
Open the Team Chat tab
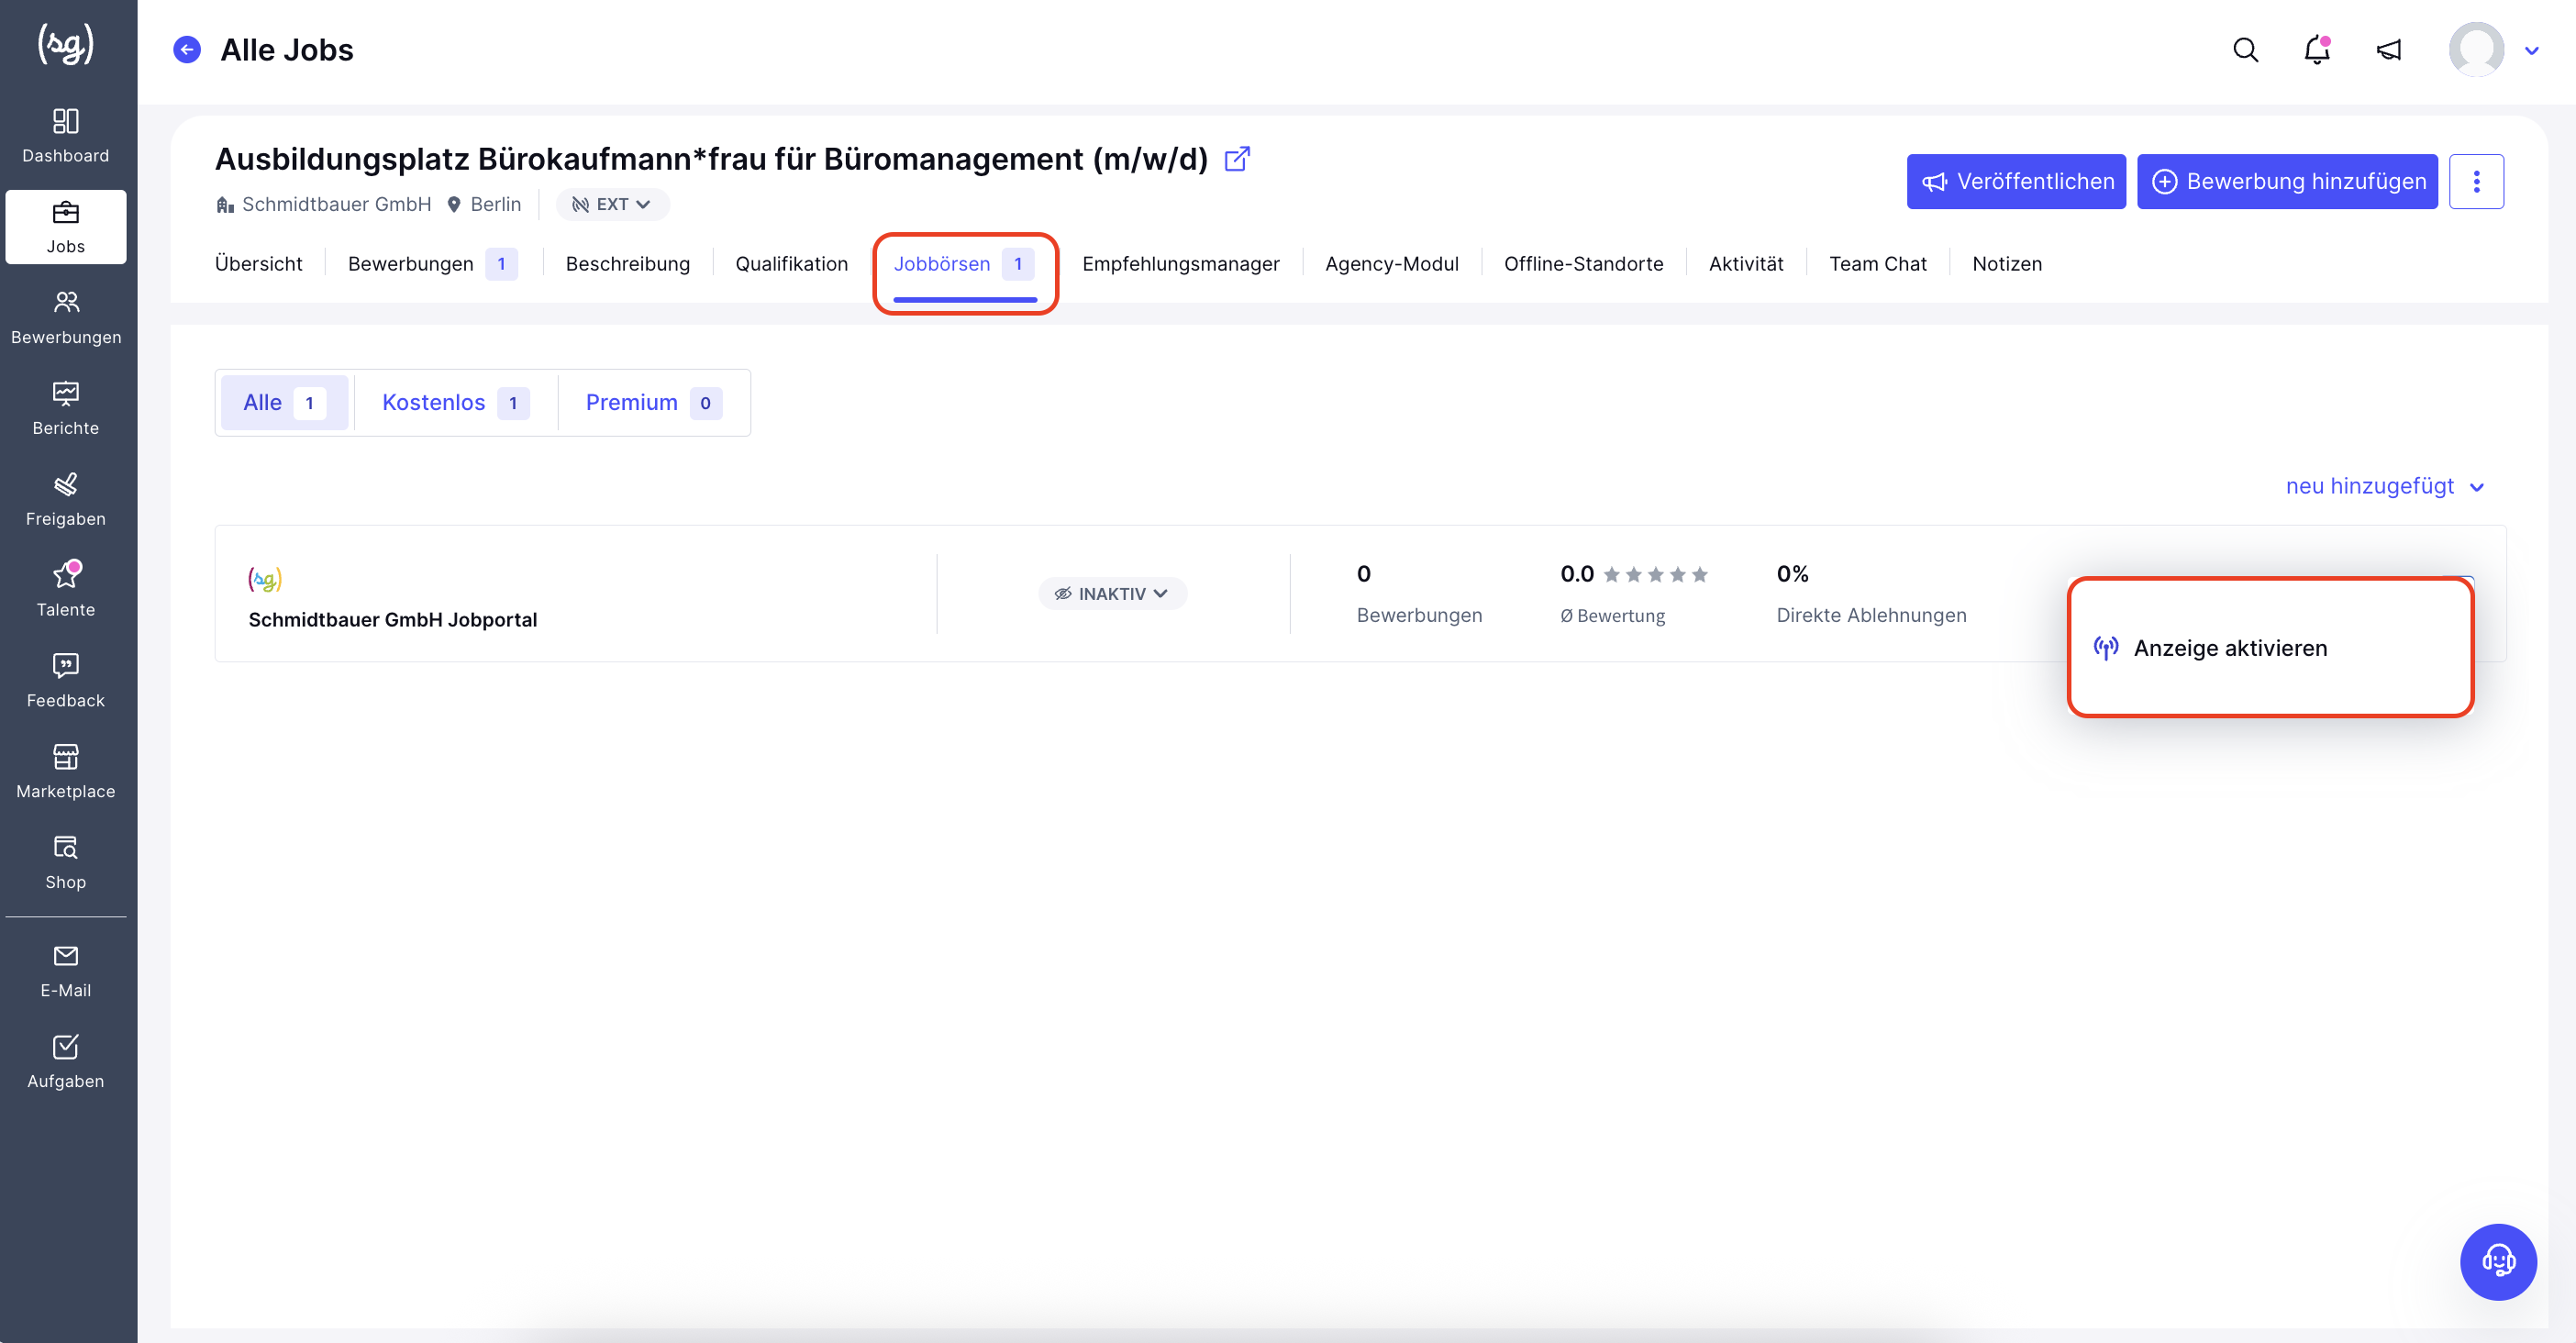coord(1877,264)
